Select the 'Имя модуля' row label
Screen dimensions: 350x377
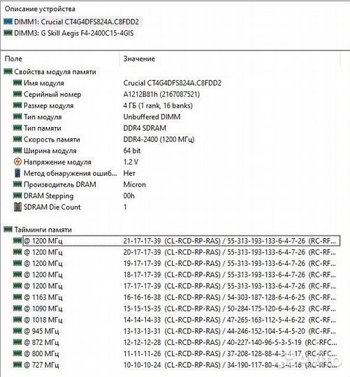click(x=44, y=83)
